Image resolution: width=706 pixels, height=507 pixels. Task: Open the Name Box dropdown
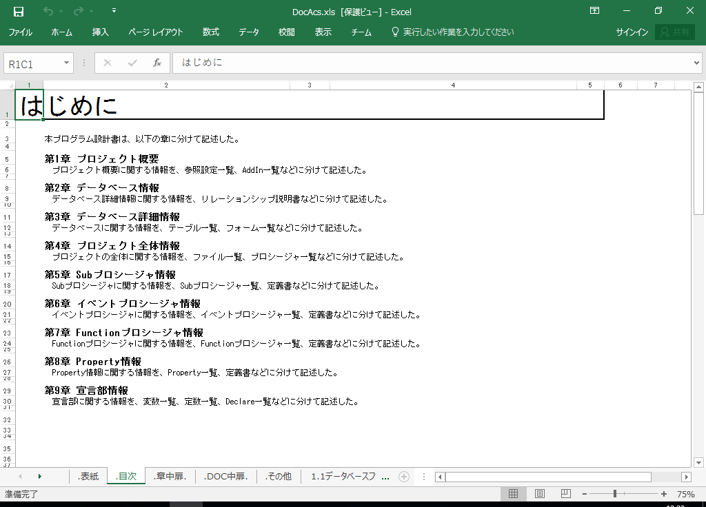pyautogui.click(x=67, y=63)
